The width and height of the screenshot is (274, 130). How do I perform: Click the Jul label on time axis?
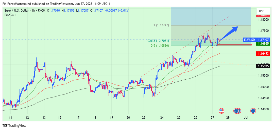coord(246,118)
